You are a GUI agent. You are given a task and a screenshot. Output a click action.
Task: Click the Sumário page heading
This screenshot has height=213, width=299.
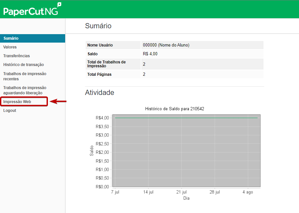pyautogui.click(x=98, y=26)
